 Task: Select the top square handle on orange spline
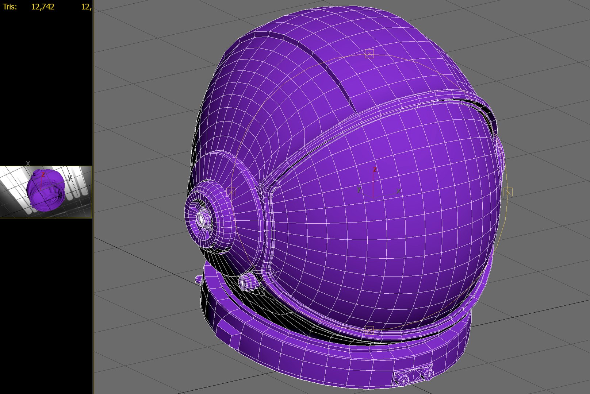369,54
